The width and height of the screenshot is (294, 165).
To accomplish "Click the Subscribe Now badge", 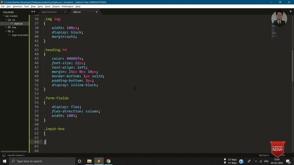I will tap(277, 149).
